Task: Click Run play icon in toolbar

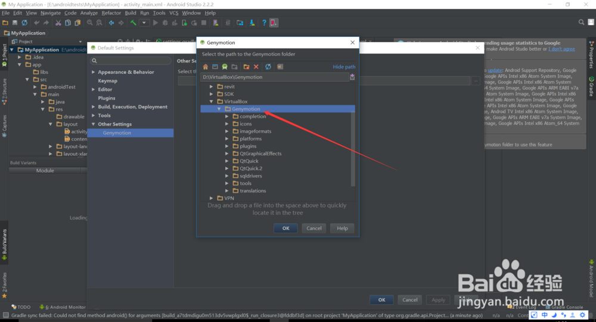Action: click(156, 23)
